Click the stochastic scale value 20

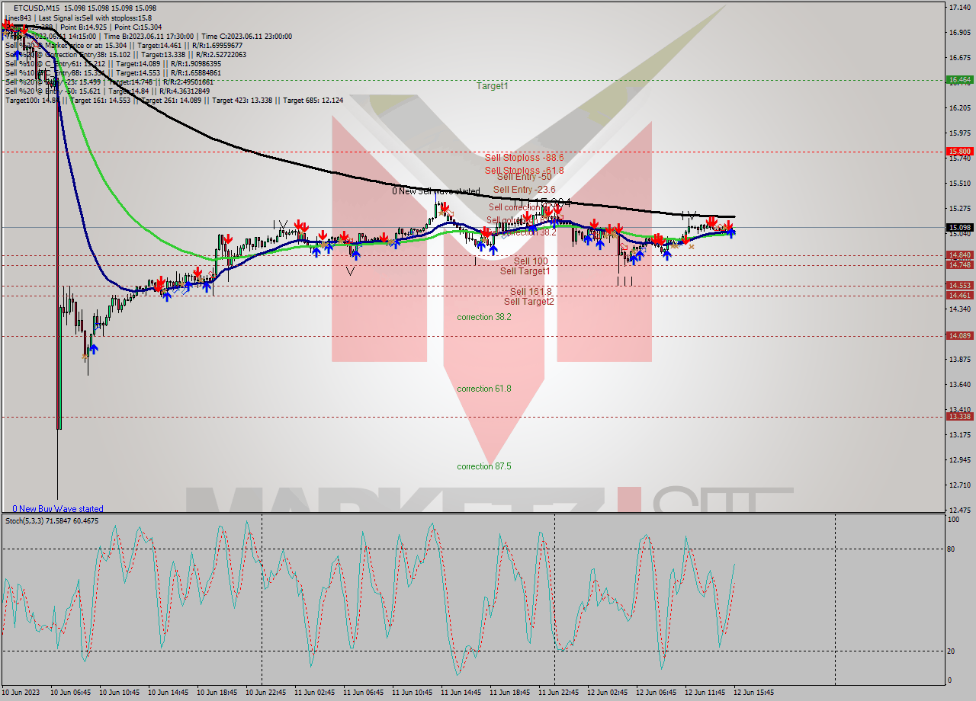(952, 651)
